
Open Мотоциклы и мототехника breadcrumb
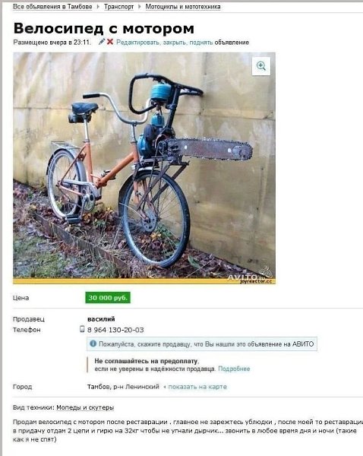coord(183,6)
